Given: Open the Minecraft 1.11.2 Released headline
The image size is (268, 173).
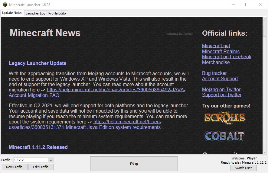Looking at the screenshot, I should coord(38,147).
